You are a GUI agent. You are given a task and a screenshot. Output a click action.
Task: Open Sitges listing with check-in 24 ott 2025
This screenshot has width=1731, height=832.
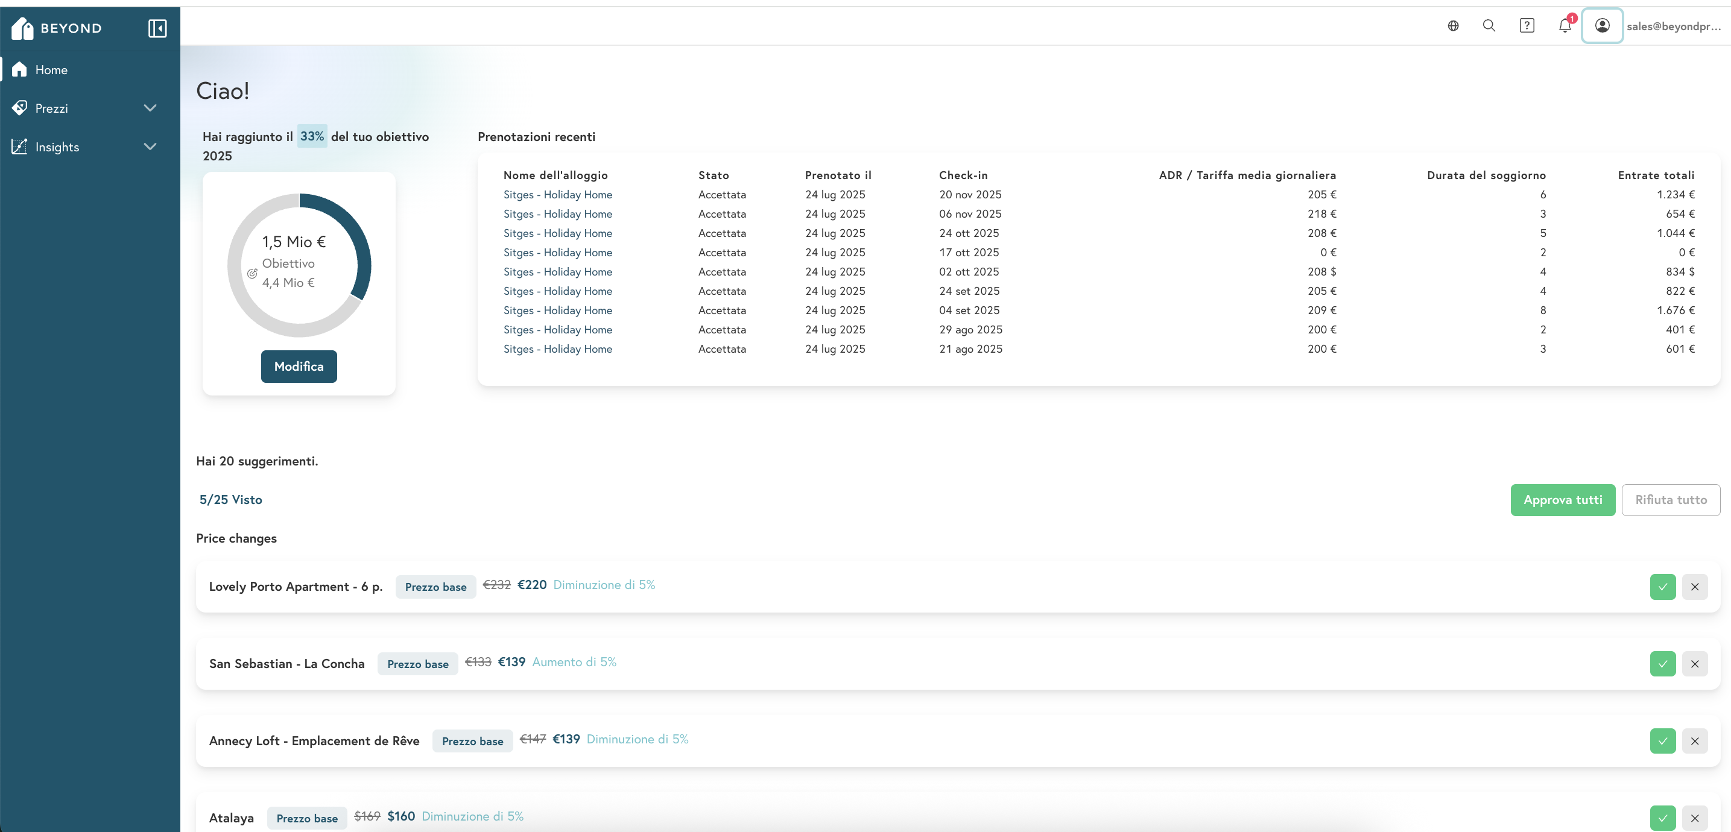coord(558,233)
